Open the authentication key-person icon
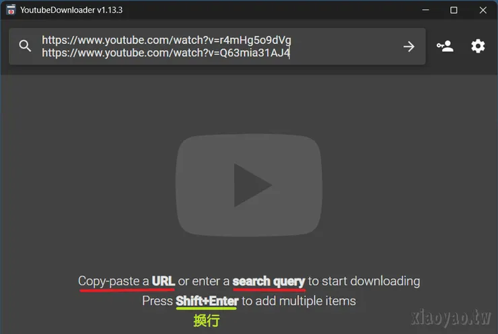Screen dimensions: 498x334 (445, 46)
